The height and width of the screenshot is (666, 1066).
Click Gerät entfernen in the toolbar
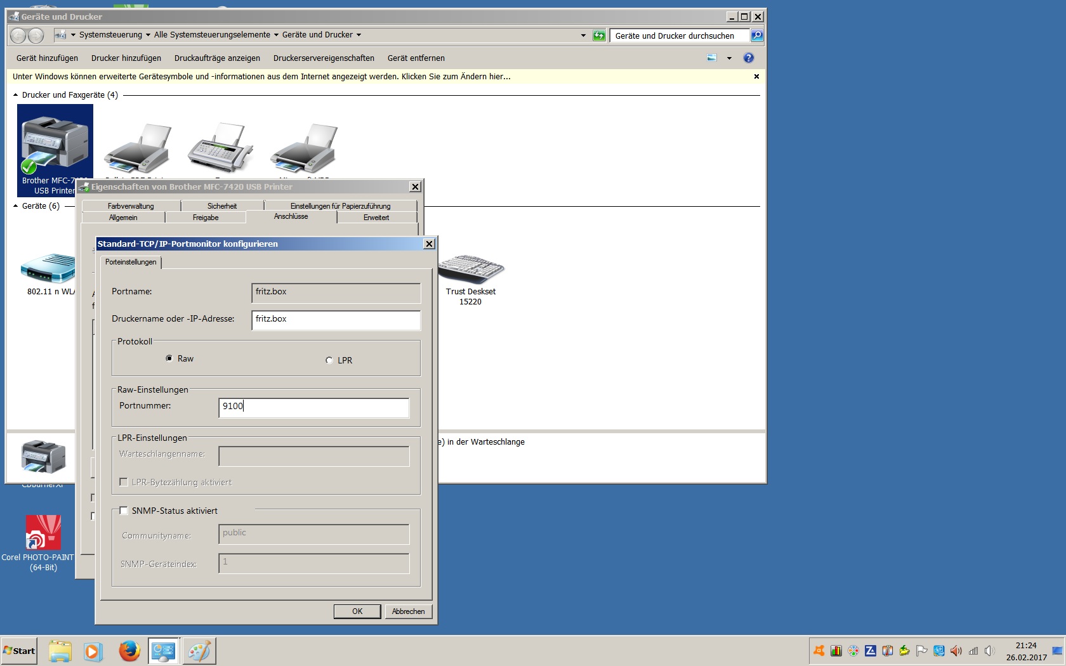[416, 58]
